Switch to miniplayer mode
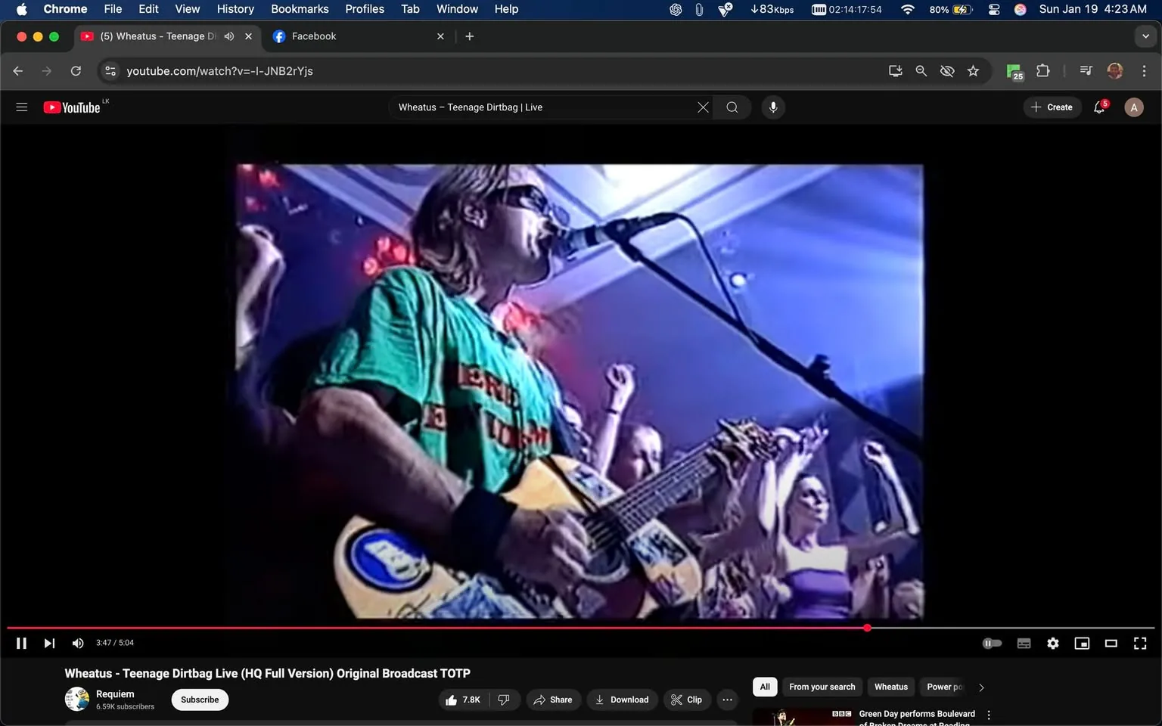This screenshot has height=726, width=1162. coord(1082,643)
